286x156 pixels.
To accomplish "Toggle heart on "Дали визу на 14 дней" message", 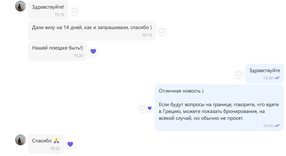I will [x=162, y=31].
